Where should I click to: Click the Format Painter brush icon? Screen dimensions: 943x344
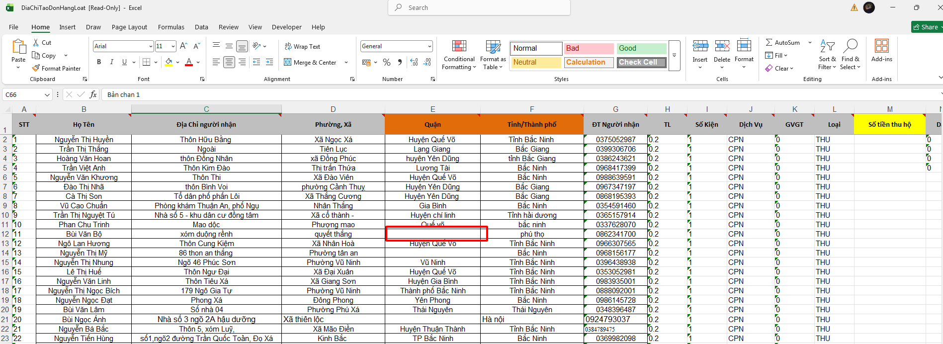click(x=36, y=68)
